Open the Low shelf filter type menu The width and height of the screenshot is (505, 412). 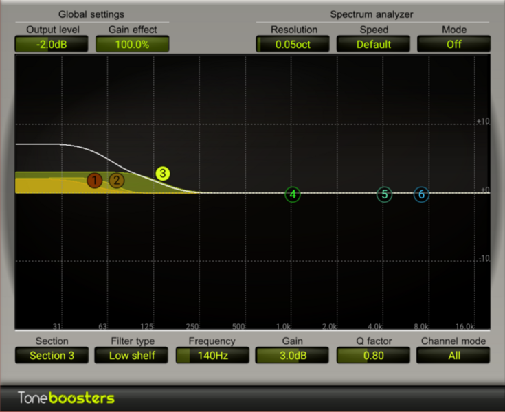click(132, 355)
